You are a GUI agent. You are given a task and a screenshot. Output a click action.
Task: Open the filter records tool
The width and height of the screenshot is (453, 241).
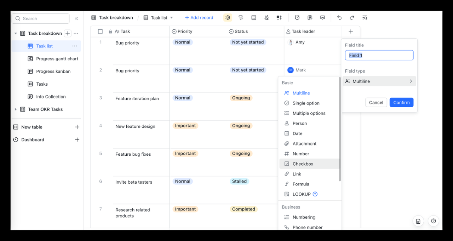pyautogui.click(x=241, y=18)
